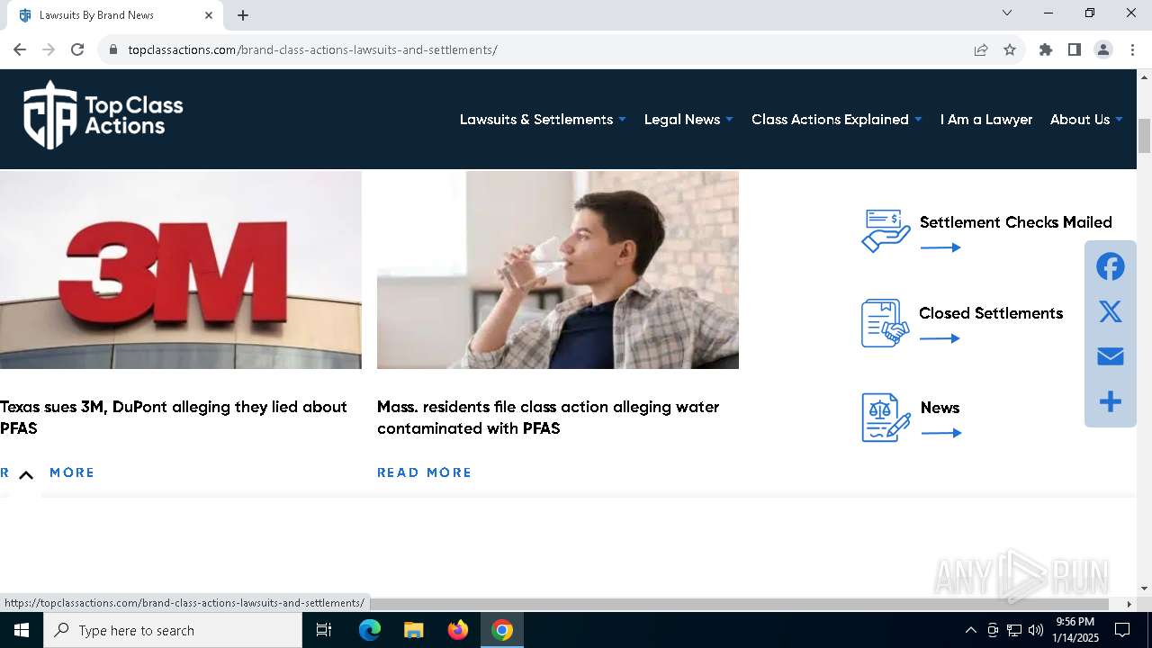Open Closed Settlements link
The image size is (1152, 648).
point(991,313)
